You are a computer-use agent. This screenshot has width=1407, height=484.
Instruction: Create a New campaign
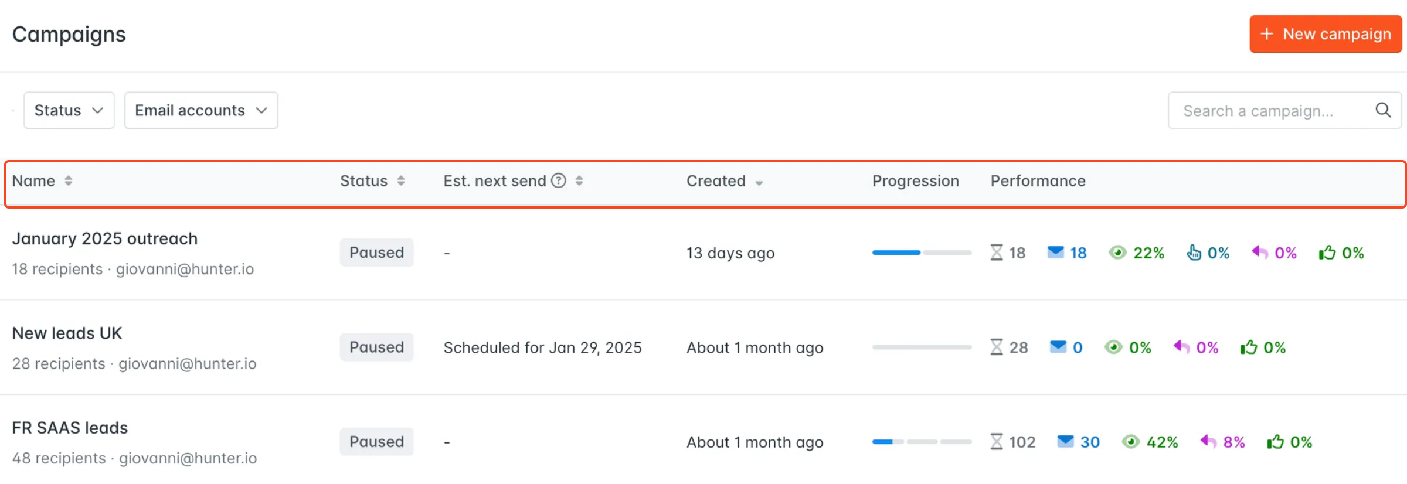click(x=1326, y=34)
